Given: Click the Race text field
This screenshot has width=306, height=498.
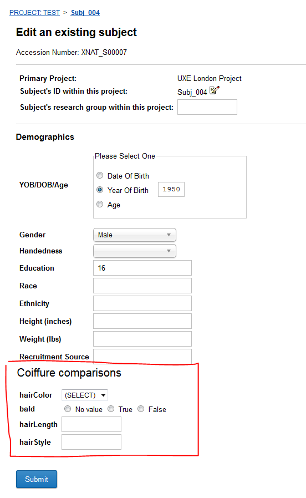Looking at the screenshot, I should [142, 286].
